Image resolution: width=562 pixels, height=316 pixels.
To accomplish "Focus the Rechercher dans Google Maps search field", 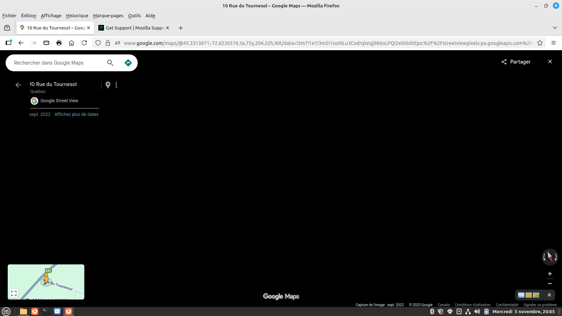I will pos(58,63).
